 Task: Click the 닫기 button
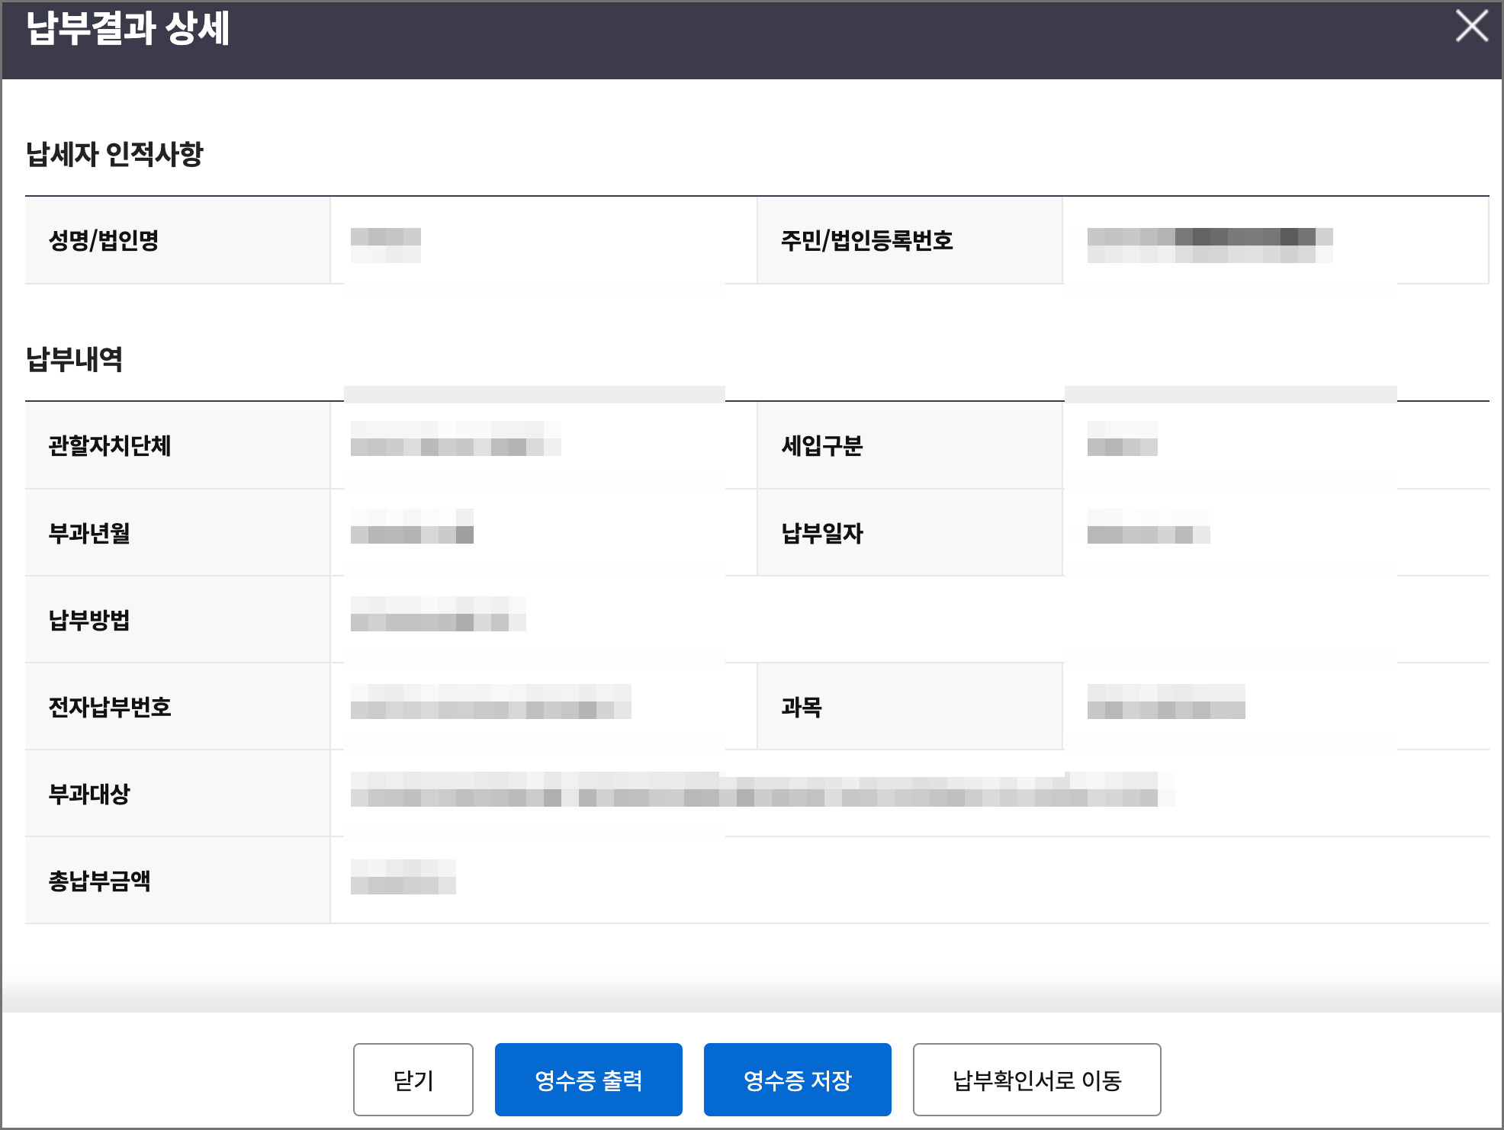(412, 1078)
